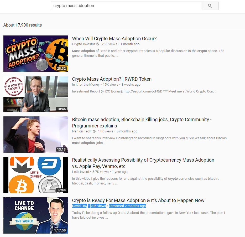Click '26K views' under first video
Viewport: 245px width, 237px height.
click(x=109, y=44)
